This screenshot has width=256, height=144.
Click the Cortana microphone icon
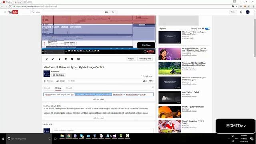tap(49, 139)
